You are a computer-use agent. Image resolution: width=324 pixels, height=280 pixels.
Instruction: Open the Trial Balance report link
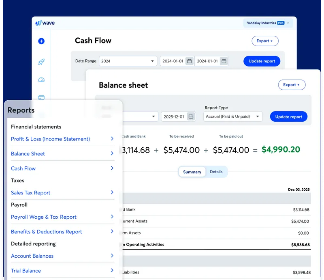pyautogui.click(x=26, y=271)
